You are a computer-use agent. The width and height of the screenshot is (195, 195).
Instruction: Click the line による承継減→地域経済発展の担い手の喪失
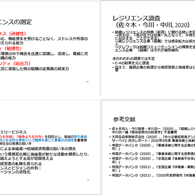[x=38, y=149]
